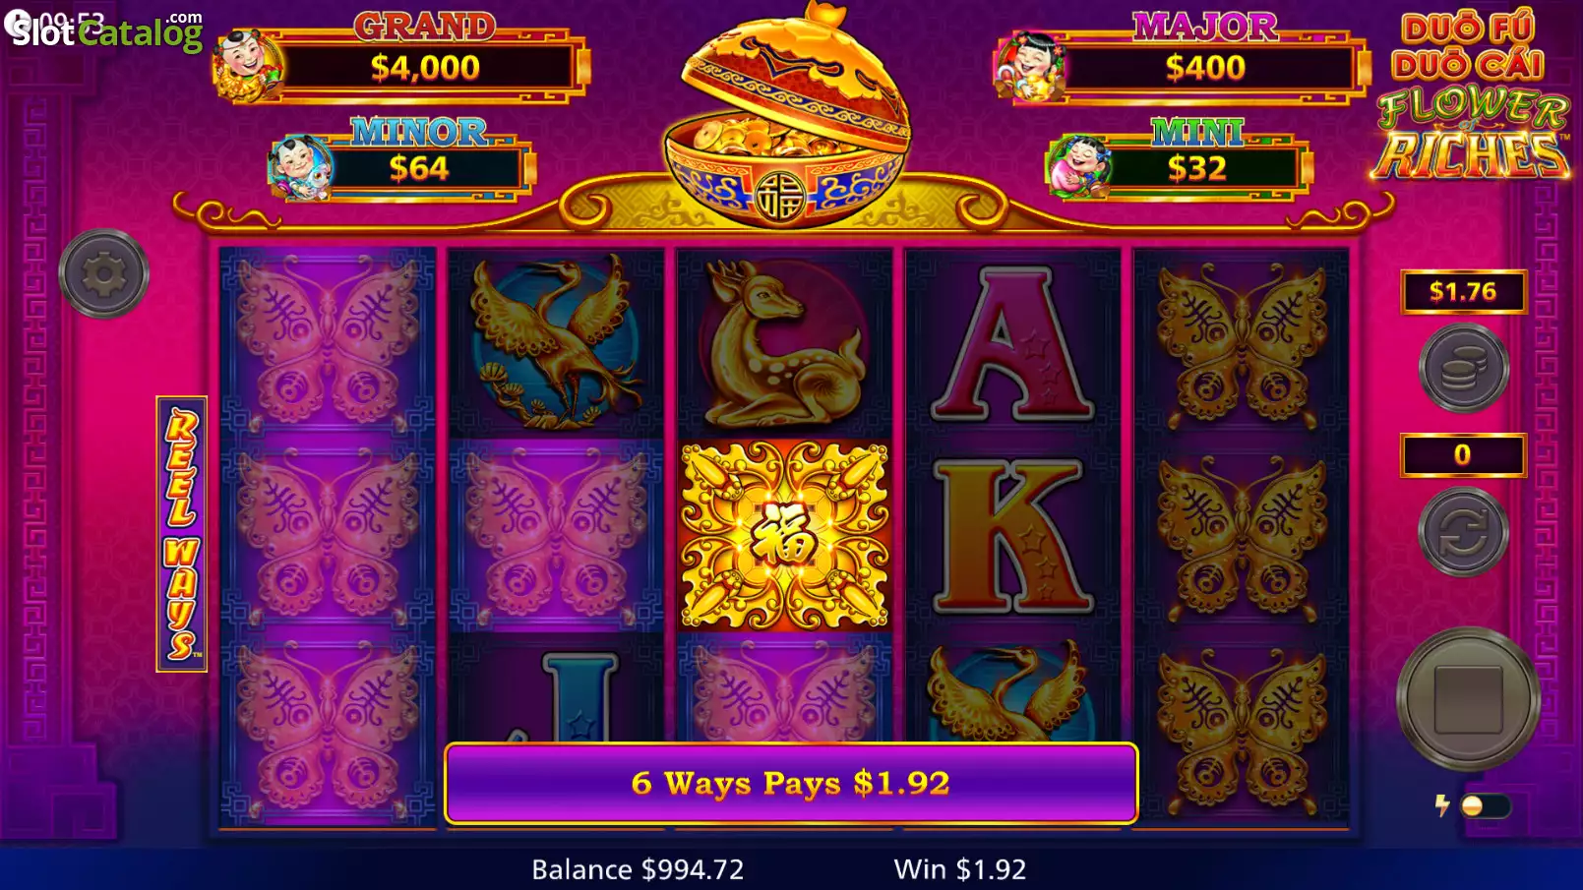Open the settings gear button
This screenshot has height=890, width=1583.
[103, 274]
